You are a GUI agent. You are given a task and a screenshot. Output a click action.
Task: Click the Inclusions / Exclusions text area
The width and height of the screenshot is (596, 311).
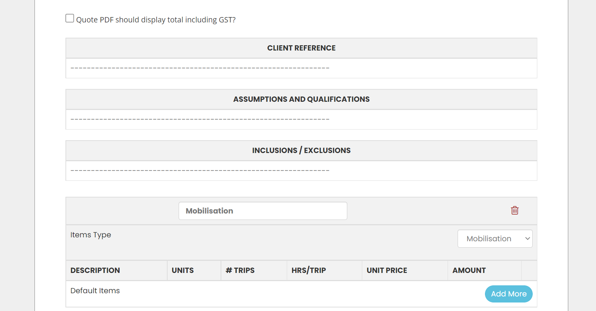pos(301,171)
